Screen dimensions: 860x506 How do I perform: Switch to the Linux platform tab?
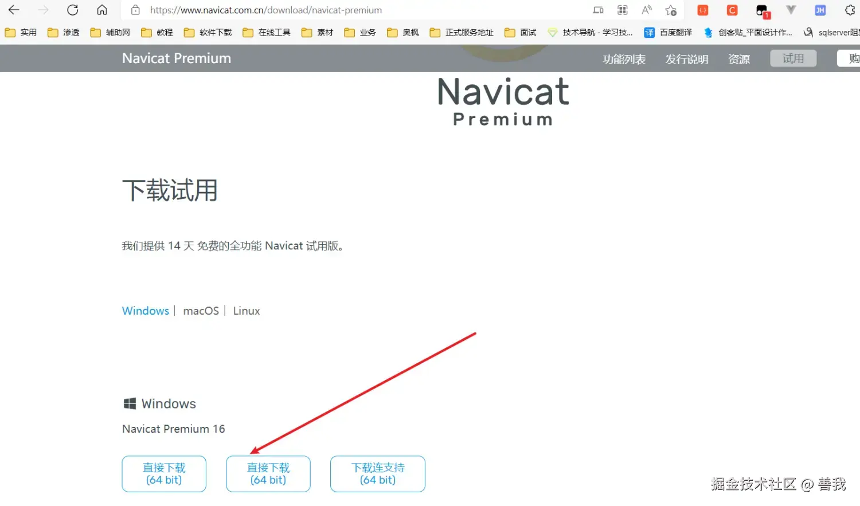tap(247, 311)
